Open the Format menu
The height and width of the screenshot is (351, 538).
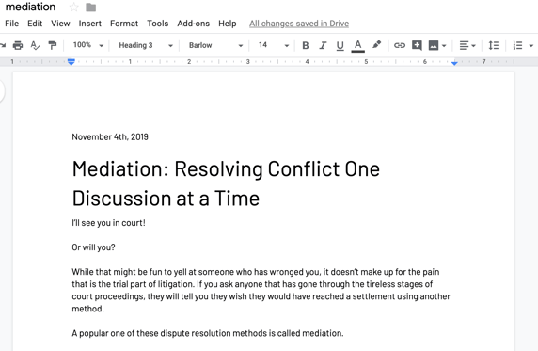(x=124, y=24)
